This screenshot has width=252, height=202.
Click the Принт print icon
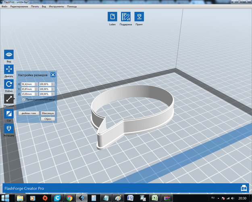tap(139, 17)
